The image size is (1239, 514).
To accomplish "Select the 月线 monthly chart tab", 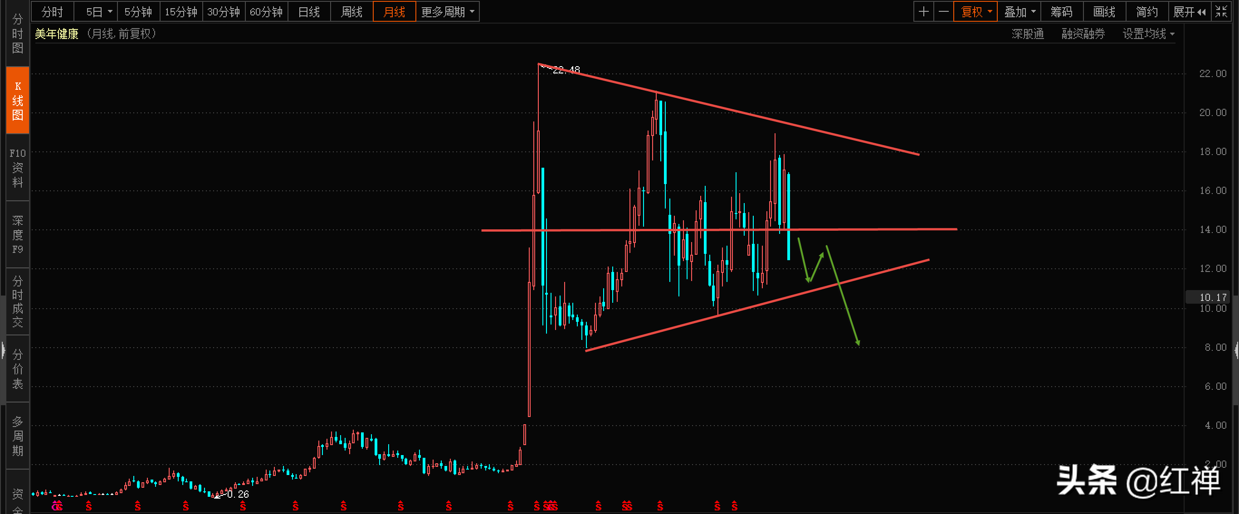I will click(x=395, y=11).
